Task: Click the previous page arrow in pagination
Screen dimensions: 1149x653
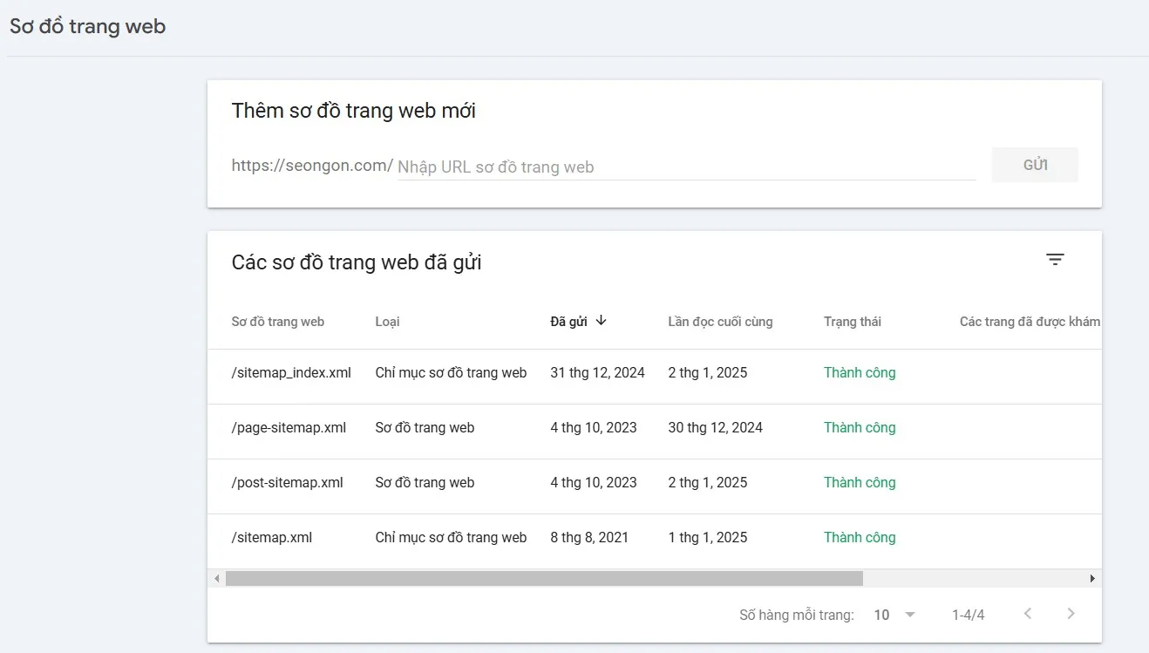Action: pyautogui.click(x=1027, y=614)
